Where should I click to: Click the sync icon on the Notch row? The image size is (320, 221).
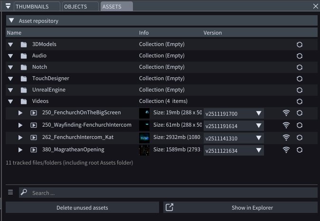[300, 67]
